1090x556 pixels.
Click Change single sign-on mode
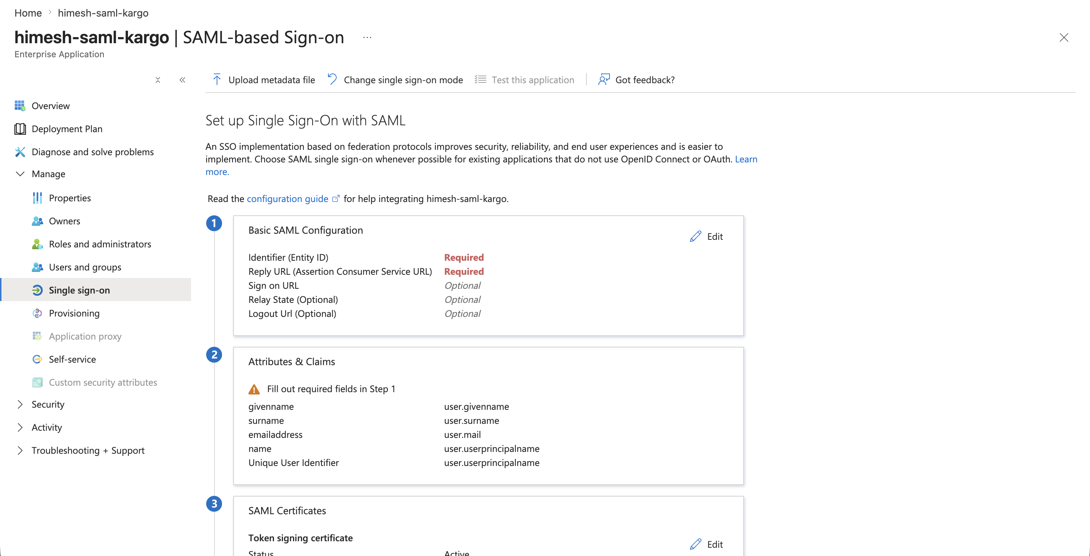coord(395,80)
